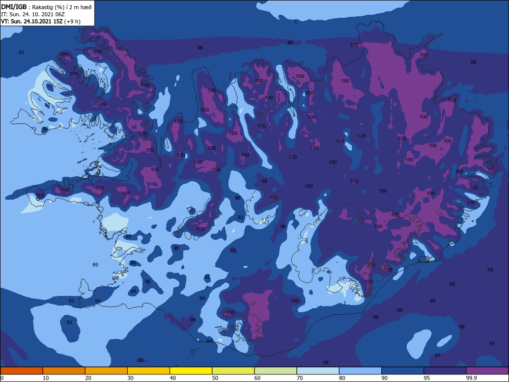509x382 pixels.
Task: Click the legend swatch between 10 and 20
Action: (64, 371)
